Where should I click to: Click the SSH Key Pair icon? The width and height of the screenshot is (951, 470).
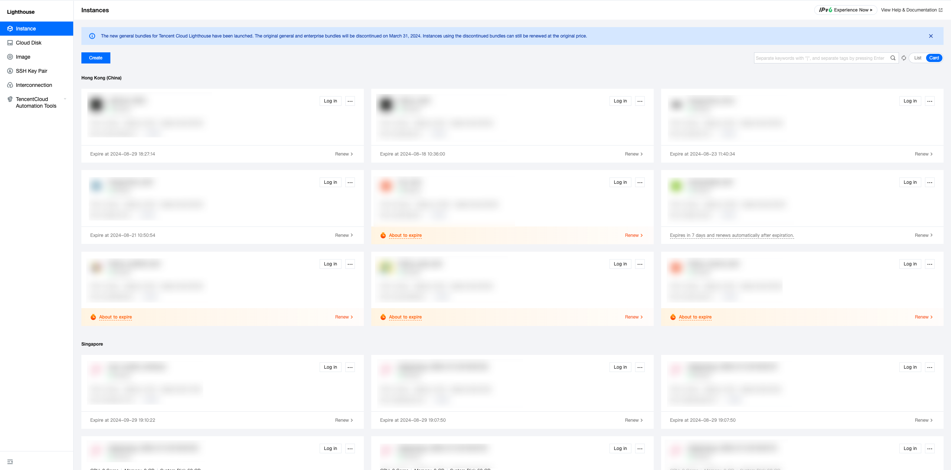pos(10,71)
